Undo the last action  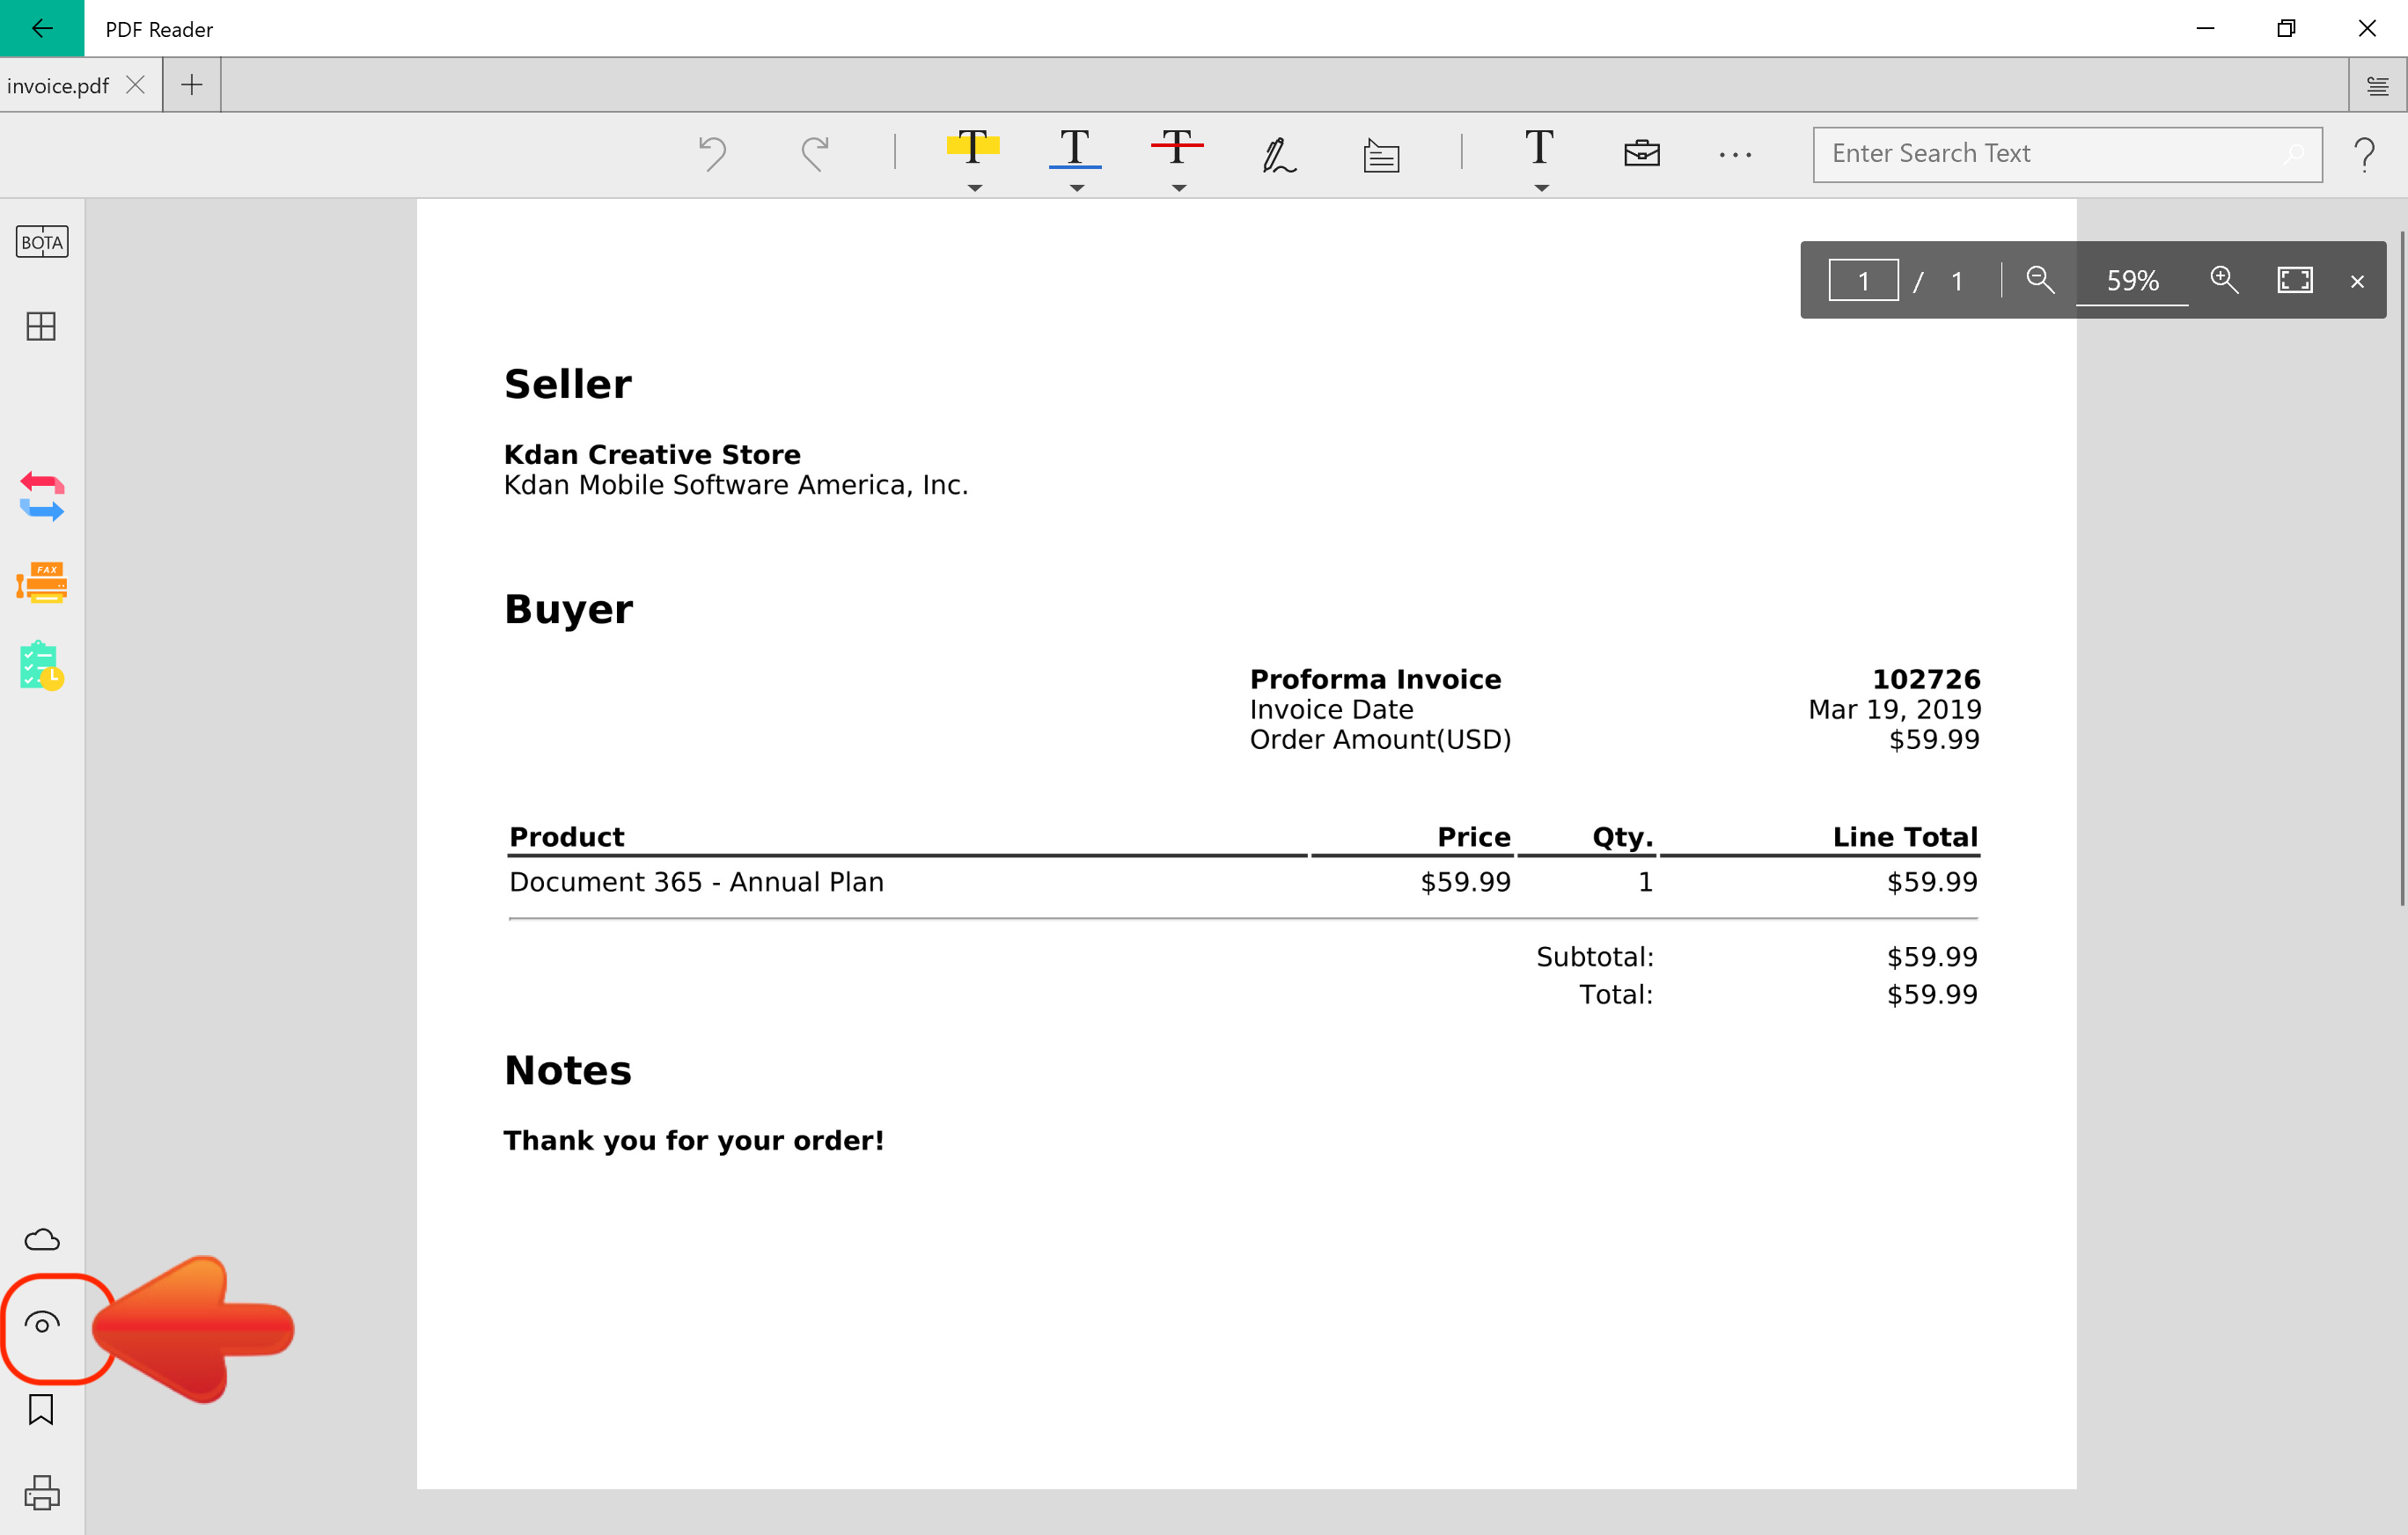click(712, 154)
